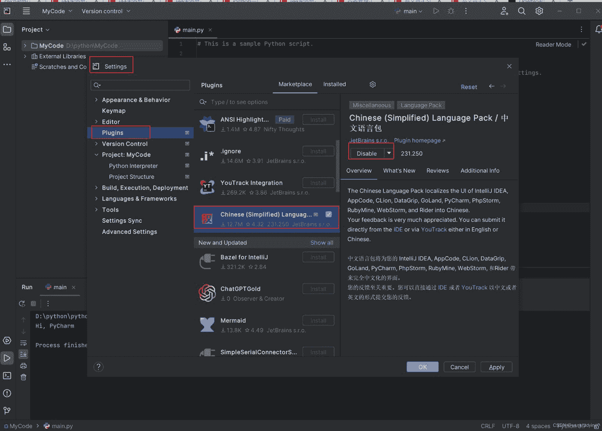Open Additional Info tab
This screenshot has width=602, height=431.
pos(480,171)
